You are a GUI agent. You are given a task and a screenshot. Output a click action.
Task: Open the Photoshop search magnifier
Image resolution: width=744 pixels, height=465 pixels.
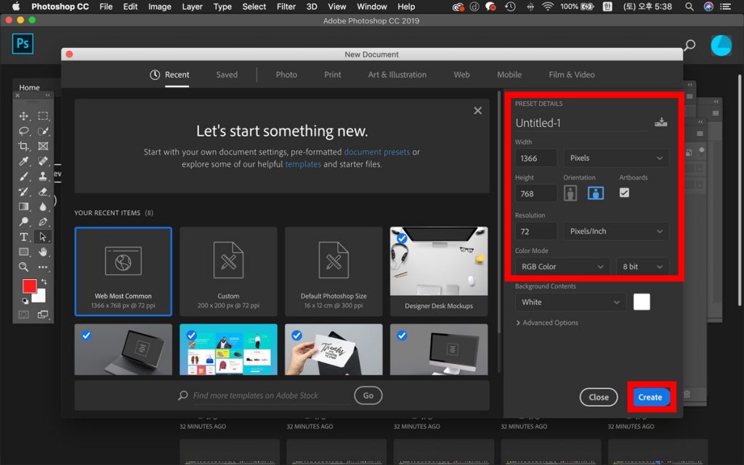click(690, 45)
